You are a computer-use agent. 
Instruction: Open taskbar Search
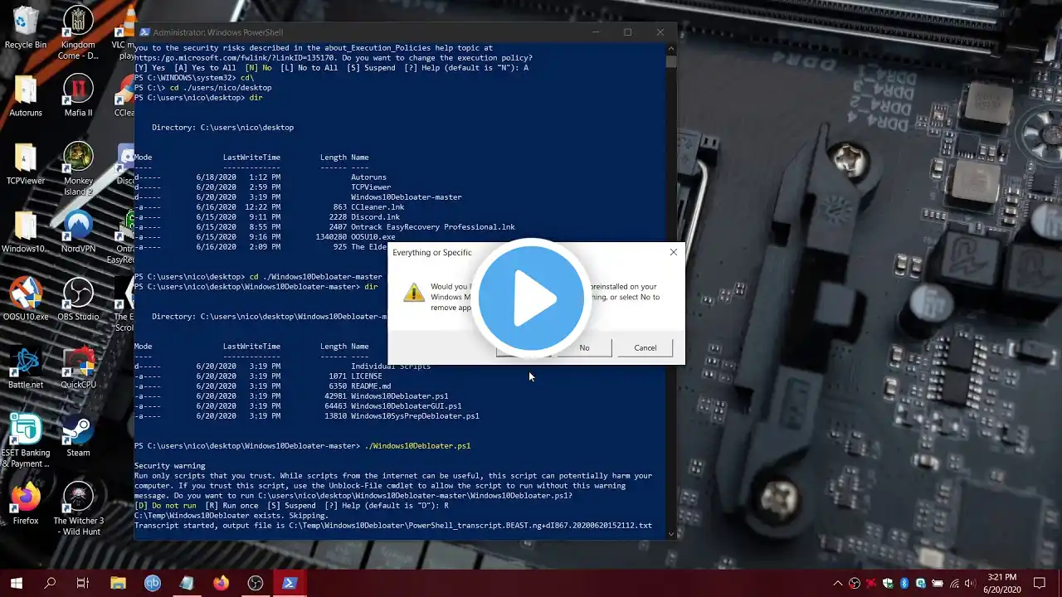pyautogui.click(x=50, y=583)
